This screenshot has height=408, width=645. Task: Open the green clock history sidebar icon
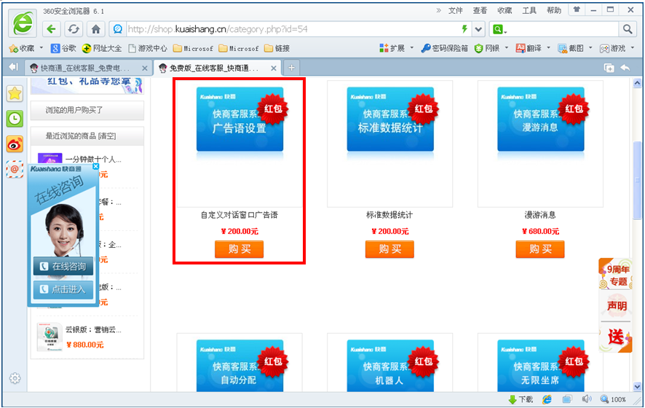pyautogui.click(x=15, y=119)
